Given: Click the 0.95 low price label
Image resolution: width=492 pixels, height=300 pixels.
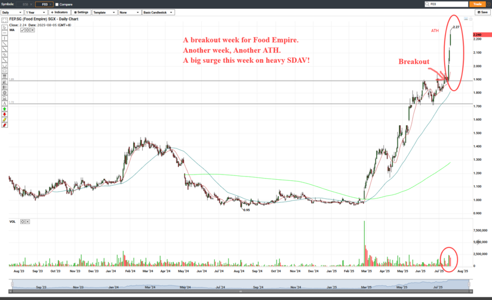Looking at the screenshot, I should pos(247,210).
